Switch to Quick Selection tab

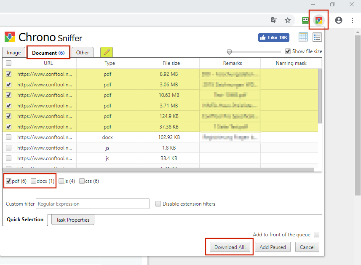pyautogui.click(x=25, y=219)
